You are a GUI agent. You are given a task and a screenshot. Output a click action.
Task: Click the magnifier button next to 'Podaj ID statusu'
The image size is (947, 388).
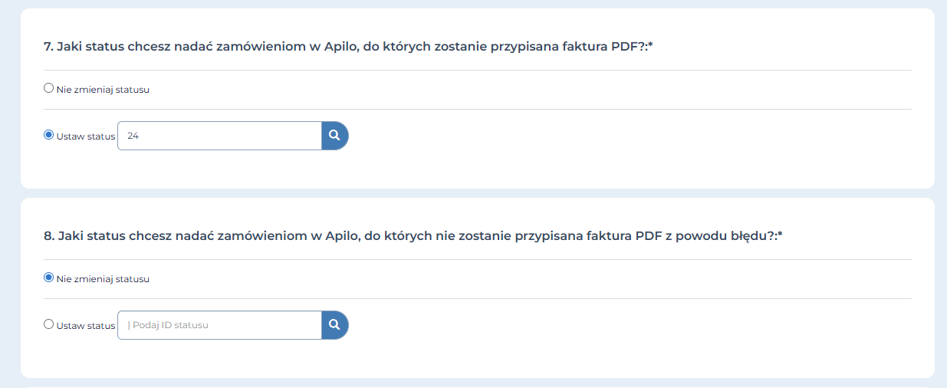[334, 325]
